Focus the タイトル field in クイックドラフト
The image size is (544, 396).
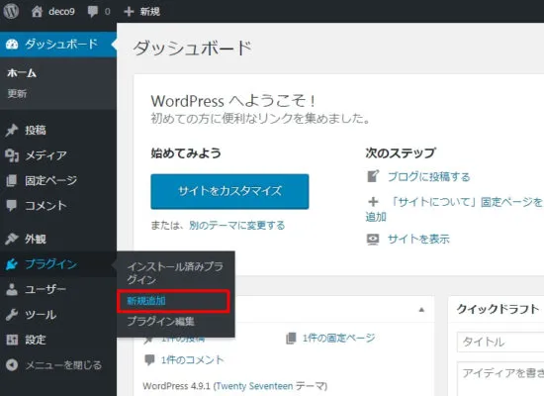coord(500,343)
